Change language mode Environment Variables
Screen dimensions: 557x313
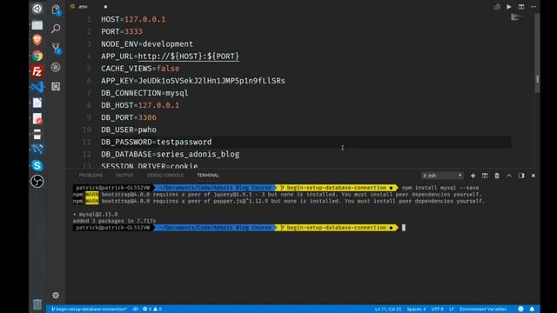[x=483, y=310]
